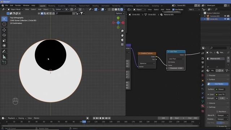Switch to the Geometry Nodes workspace tab

[142, 6]
